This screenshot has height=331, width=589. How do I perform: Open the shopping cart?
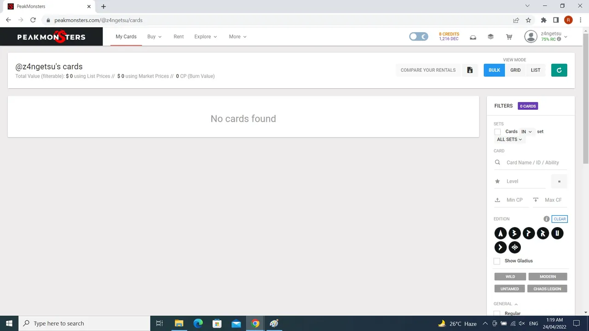[509, 37]
